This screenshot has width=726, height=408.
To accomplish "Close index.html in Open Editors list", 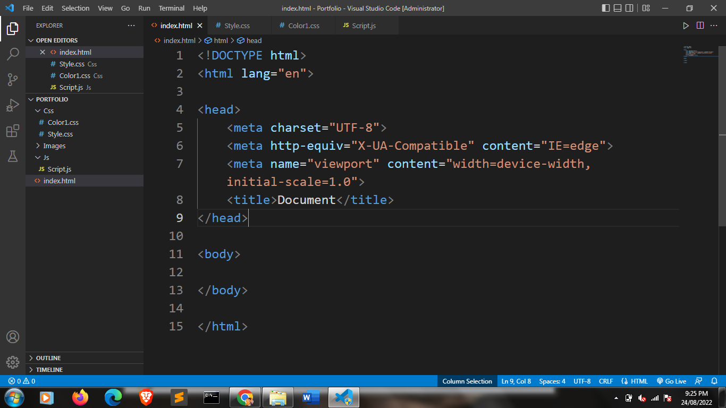I will coord(43,52).
